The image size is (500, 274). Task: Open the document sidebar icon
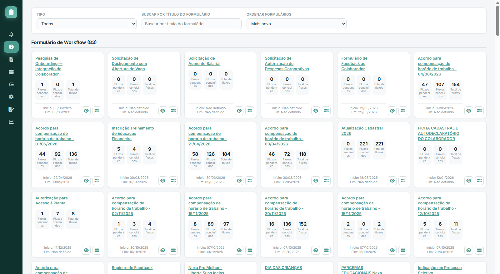tap(11, 60)
